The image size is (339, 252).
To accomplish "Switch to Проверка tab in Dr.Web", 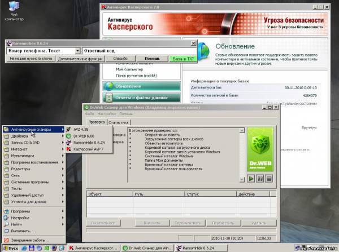I will point(97,122).
